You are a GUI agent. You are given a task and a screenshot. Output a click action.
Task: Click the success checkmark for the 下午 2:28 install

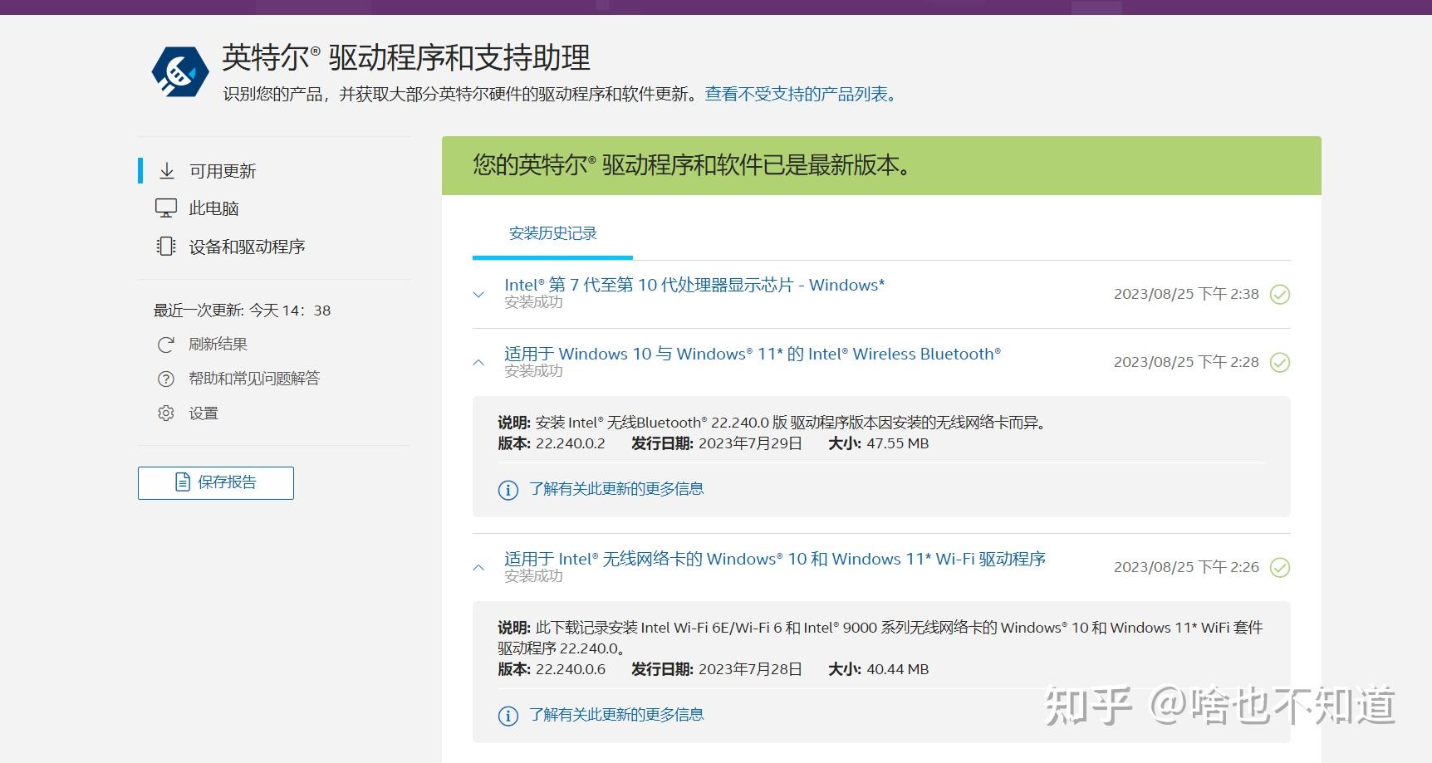1280,362
